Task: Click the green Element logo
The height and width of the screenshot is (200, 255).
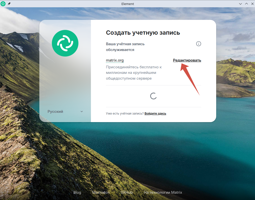Action: click(x=65, y=43)
